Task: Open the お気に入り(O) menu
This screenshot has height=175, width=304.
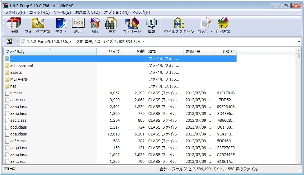Action: pos(87,12)
